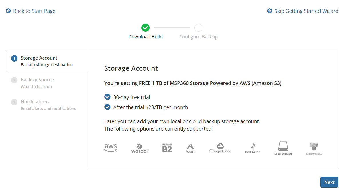The height and width of the screenshot is (195, 348).
Task: Skip Getting Started Wizard
Action: pos(303,11)
